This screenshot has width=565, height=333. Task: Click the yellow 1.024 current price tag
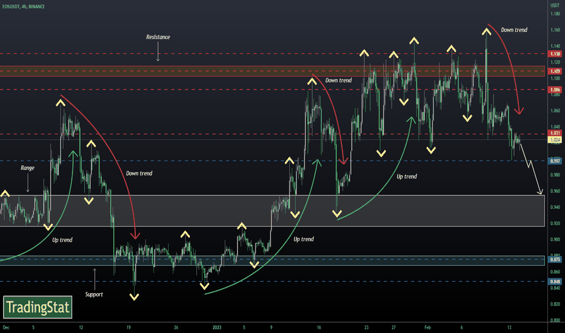pyautogui.click(x=555, y=140)
